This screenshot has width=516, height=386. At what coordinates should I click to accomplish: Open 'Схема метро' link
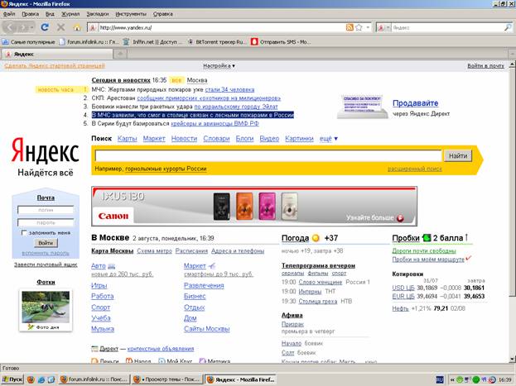tap(154, 251)
